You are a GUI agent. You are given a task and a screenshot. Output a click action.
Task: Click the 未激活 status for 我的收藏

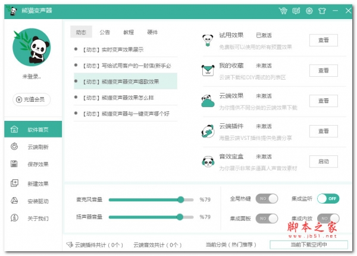264,66
